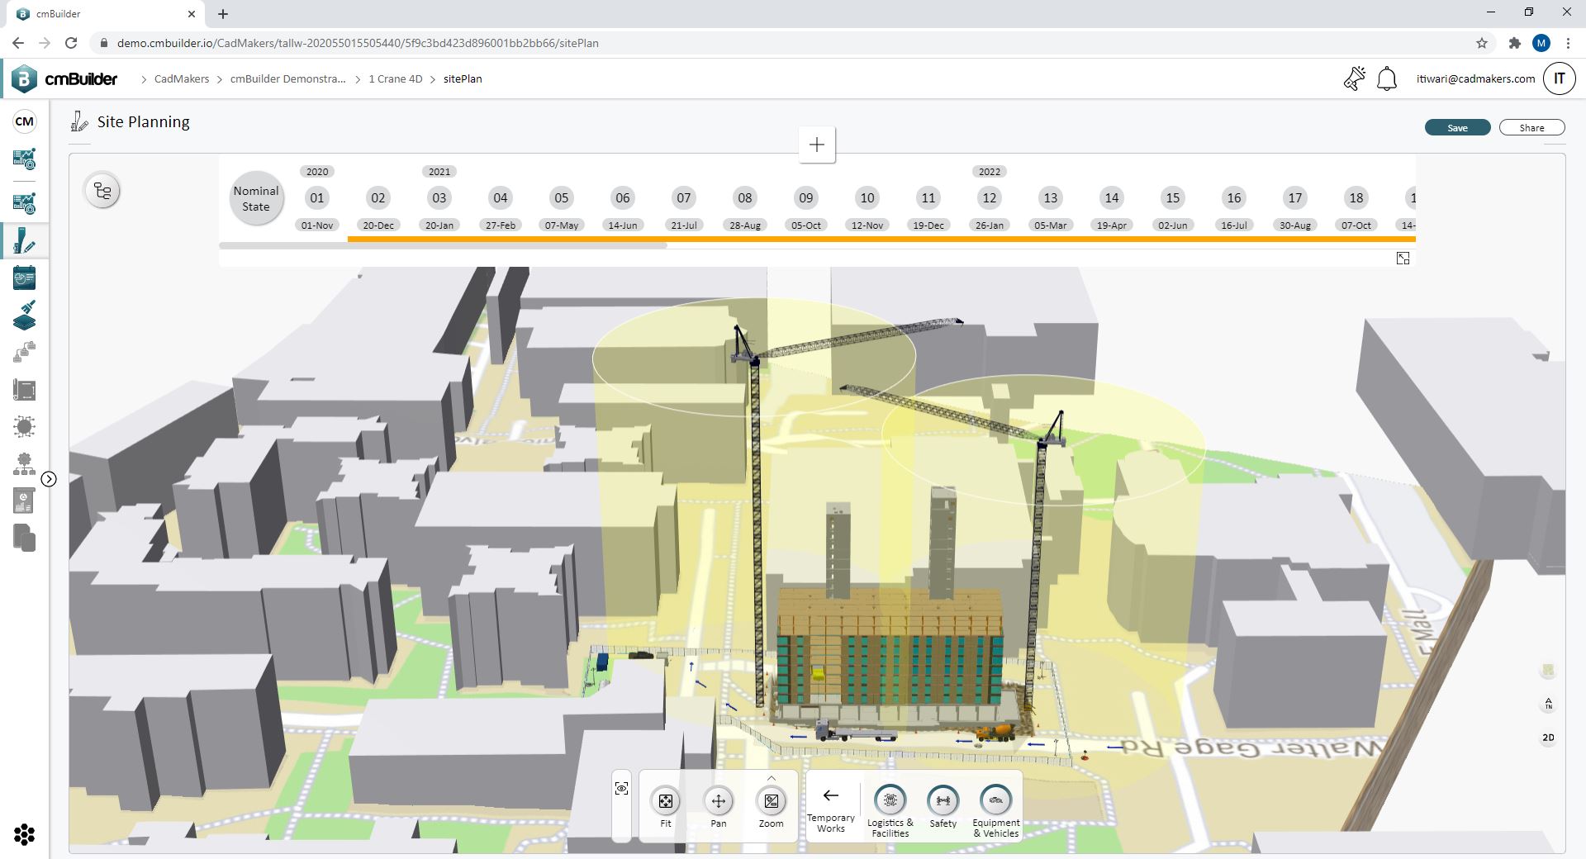Open the notifications bell

(1387, 78)
